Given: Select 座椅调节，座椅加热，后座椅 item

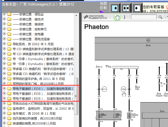Looking at the screenshot, I should click(x=43, y=109).
